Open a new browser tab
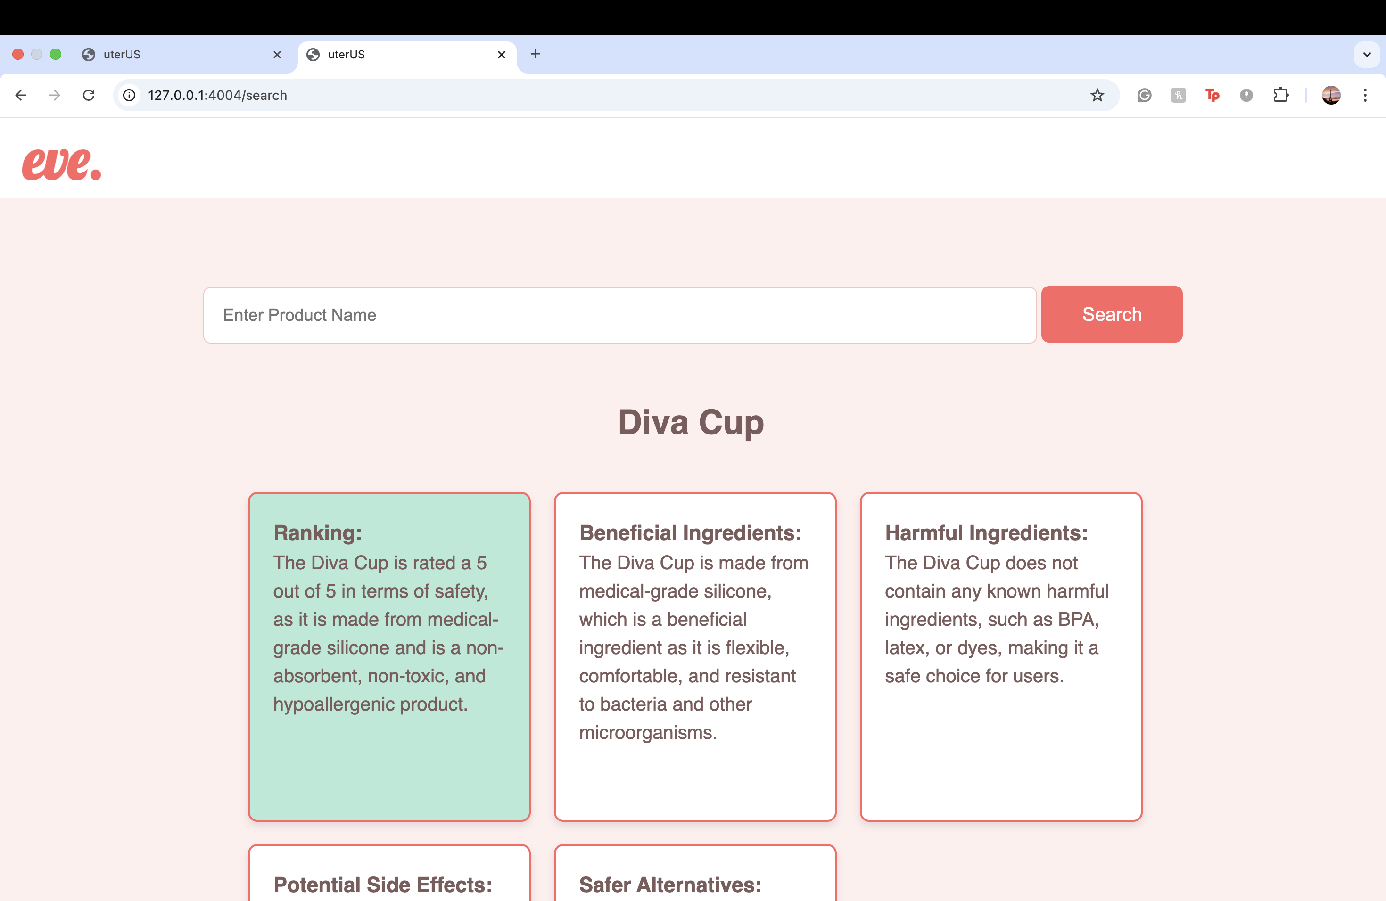Screen dimensions: 1386x901 [535, 54]
